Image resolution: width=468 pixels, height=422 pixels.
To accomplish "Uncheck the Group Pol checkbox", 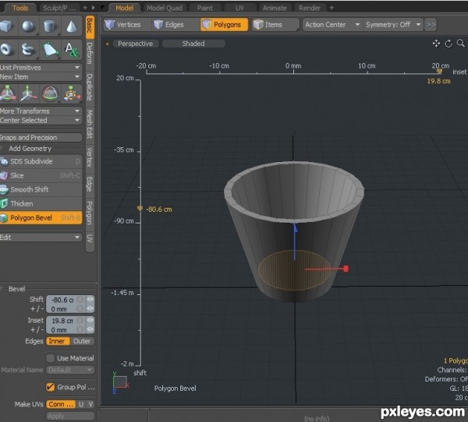I will click(51, 387).
